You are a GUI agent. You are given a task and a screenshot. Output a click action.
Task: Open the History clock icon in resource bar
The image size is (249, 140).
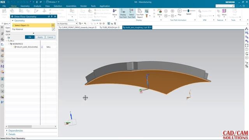click(x=2, y=86)
